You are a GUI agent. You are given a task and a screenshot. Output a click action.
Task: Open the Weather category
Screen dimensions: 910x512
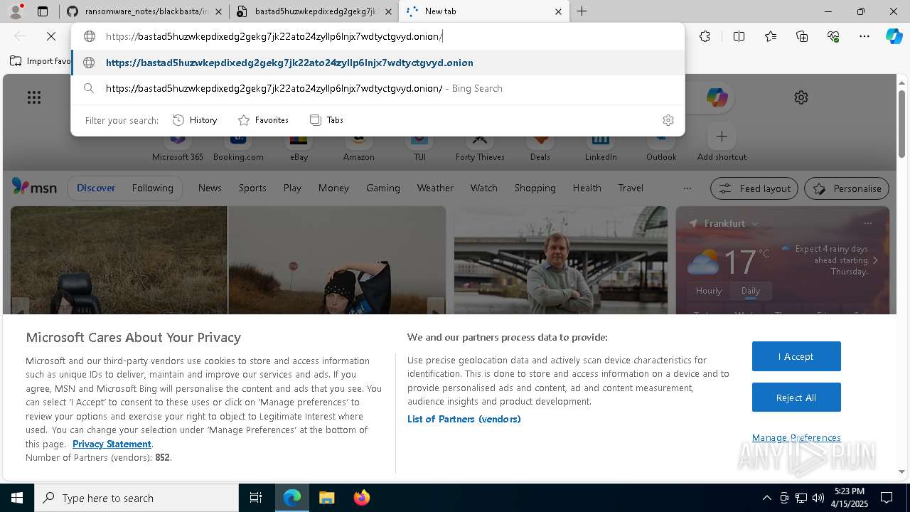point(435,188)
